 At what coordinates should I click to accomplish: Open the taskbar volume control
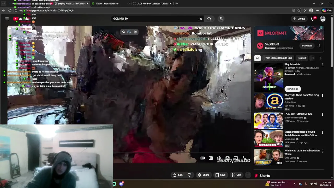[316, 184]
